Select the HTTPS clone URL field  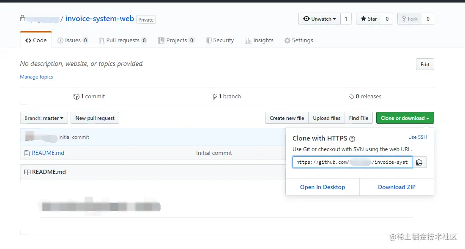(x=352, y=162)
